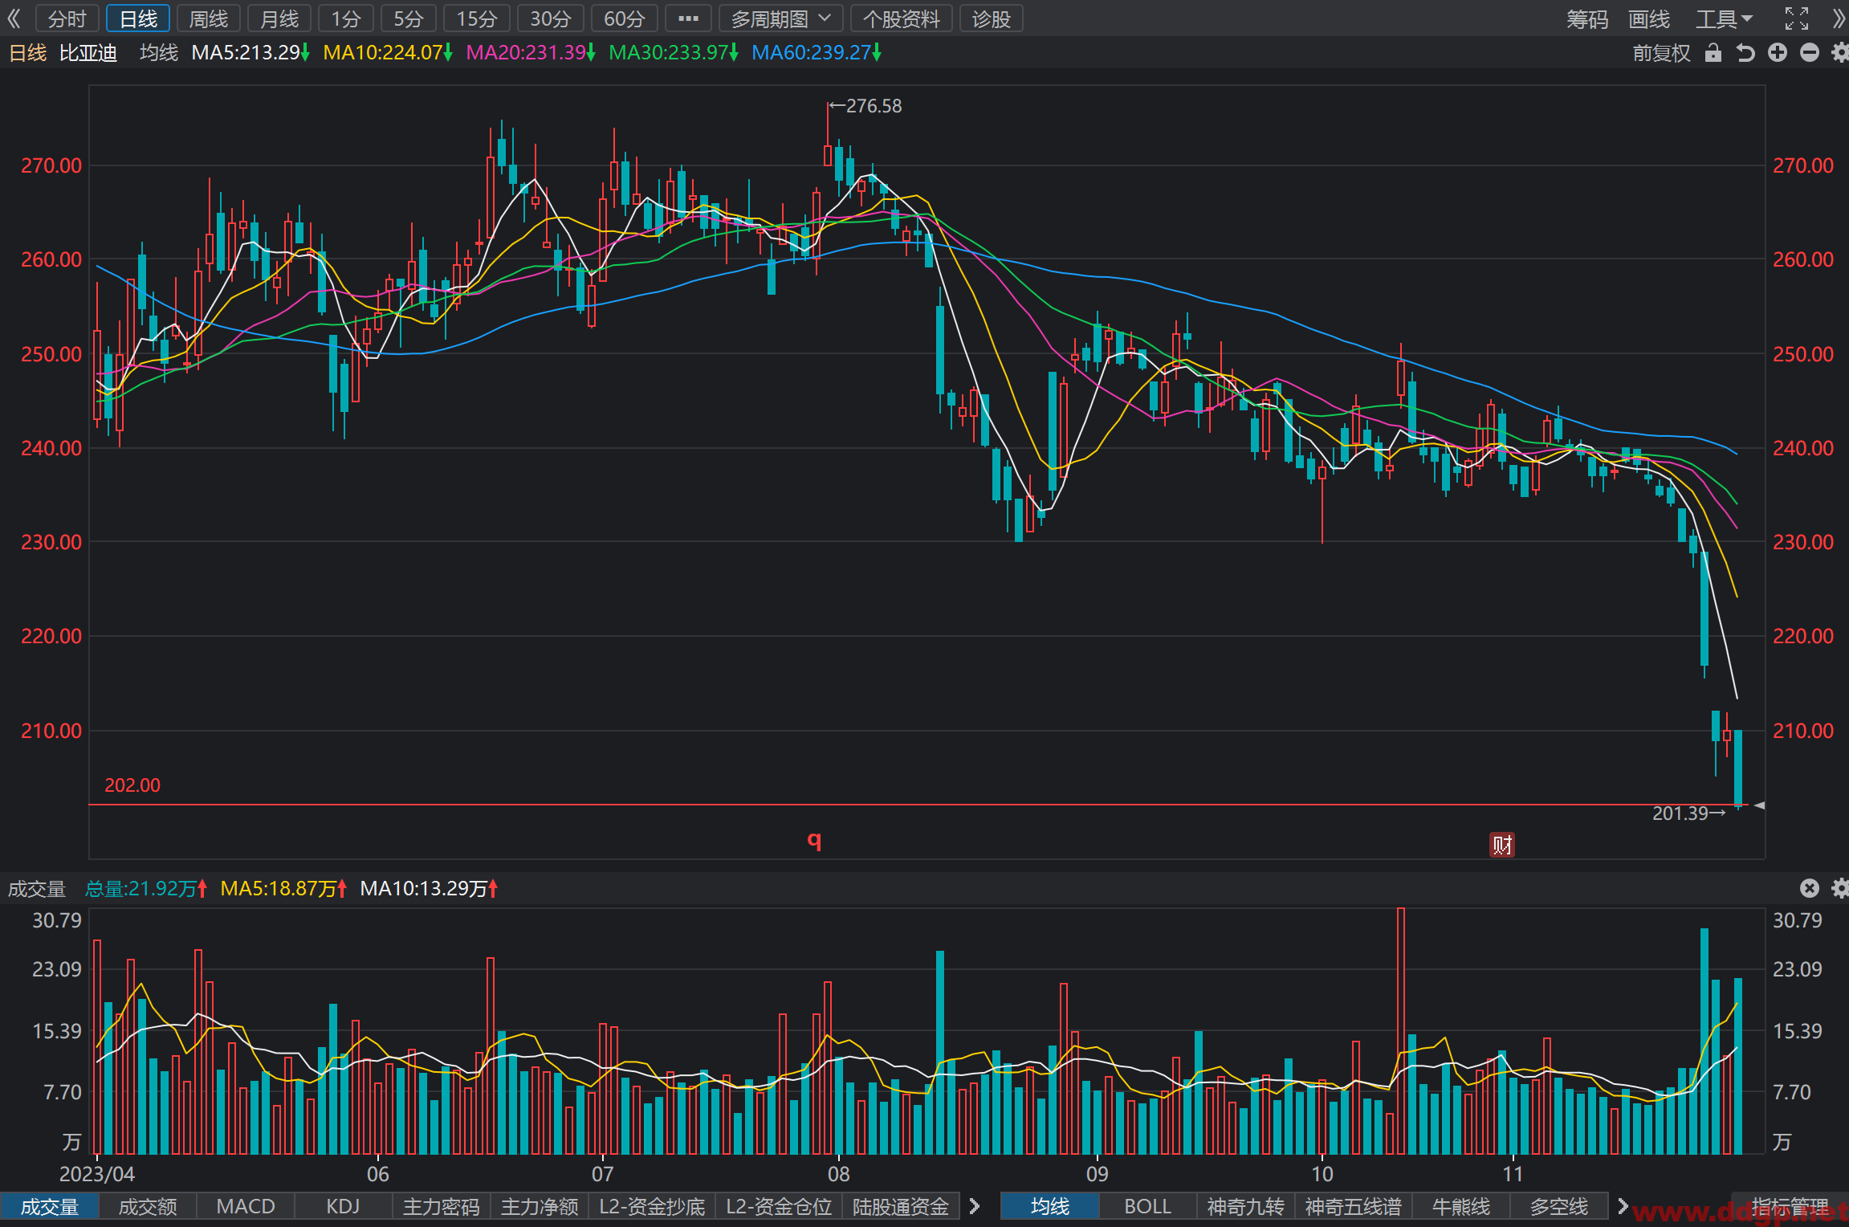This screenshot has width=1849, height=1227.
Task: Click the fullscreen expand icon
Action: click(x=1797, y=18)
